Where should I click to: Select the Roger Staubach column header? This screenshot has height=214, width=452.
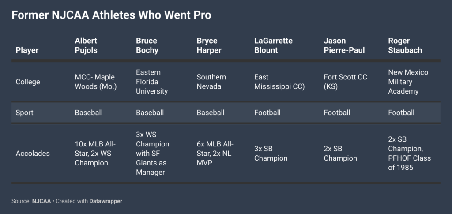click(405, 45)
